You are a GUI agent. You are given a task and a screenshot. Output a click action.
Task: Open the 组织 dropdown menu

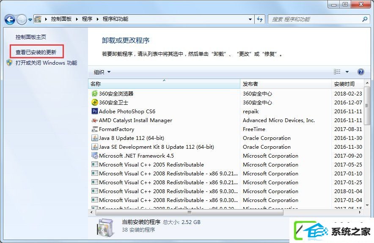pos(102,72)
